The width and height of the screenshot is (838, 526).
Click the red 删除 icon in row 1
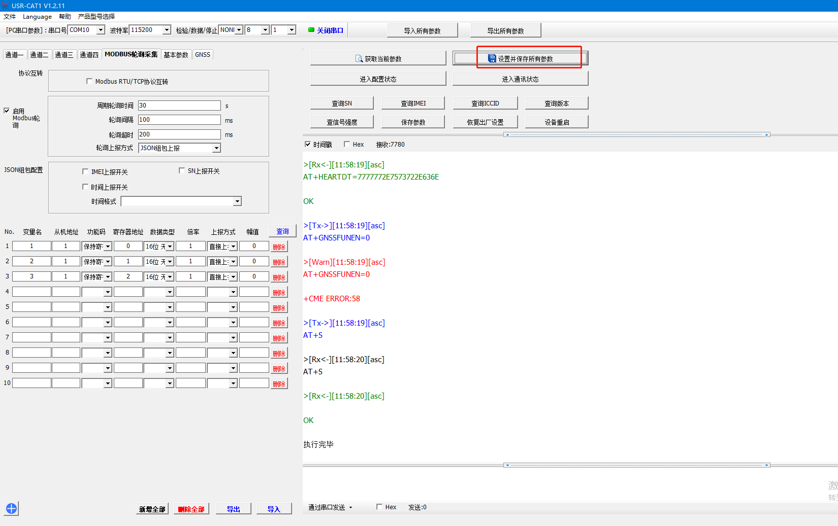click(x=279, y=247)
